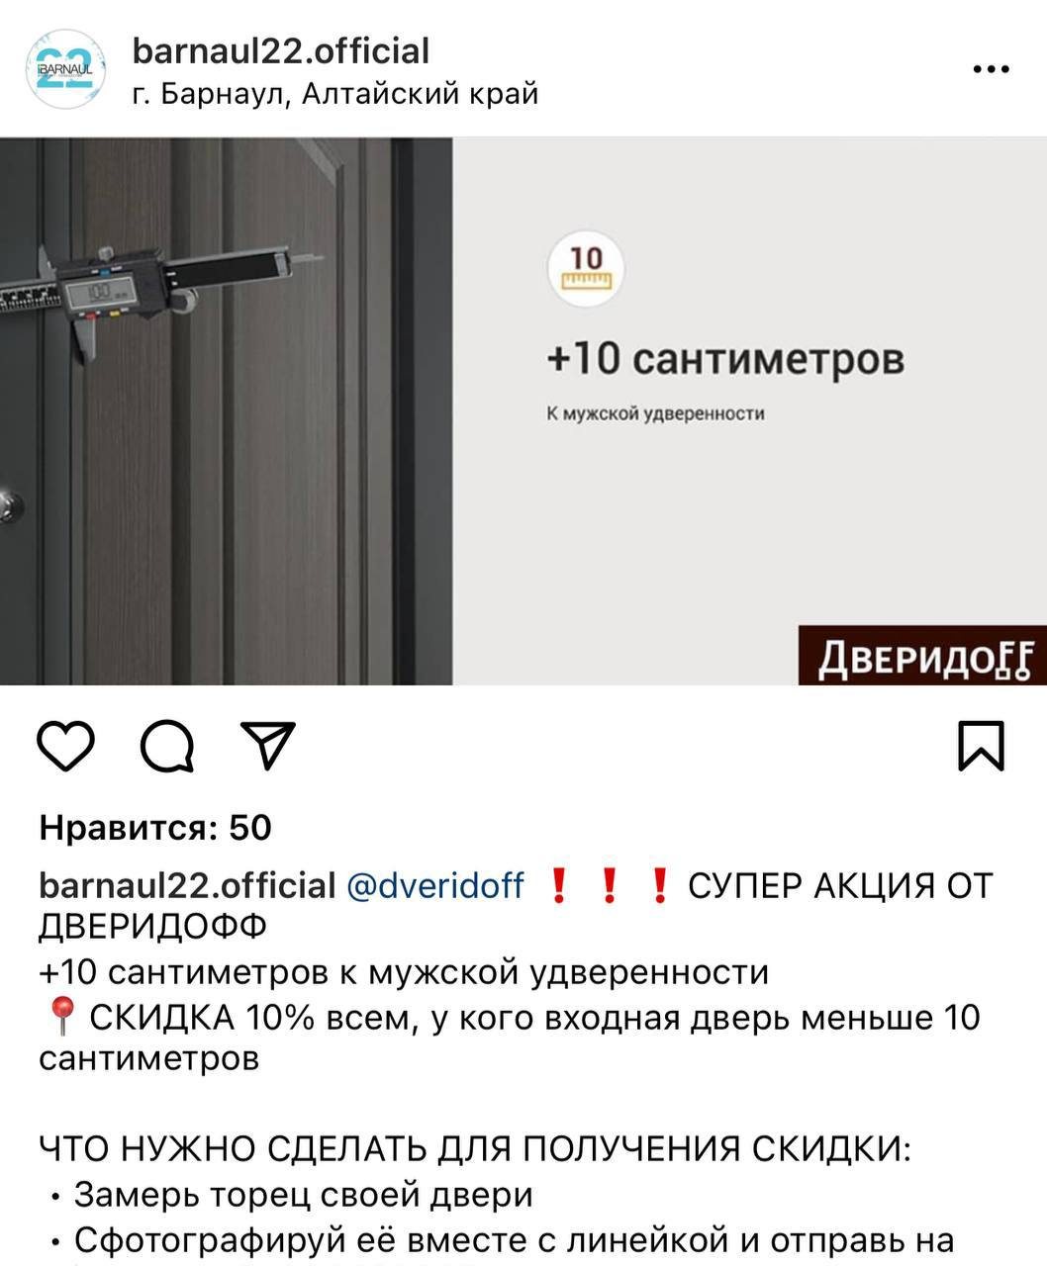Tap the barnaul22.official name in caption
Viewport: 1047px width, 1266px height.
(187, 885)
